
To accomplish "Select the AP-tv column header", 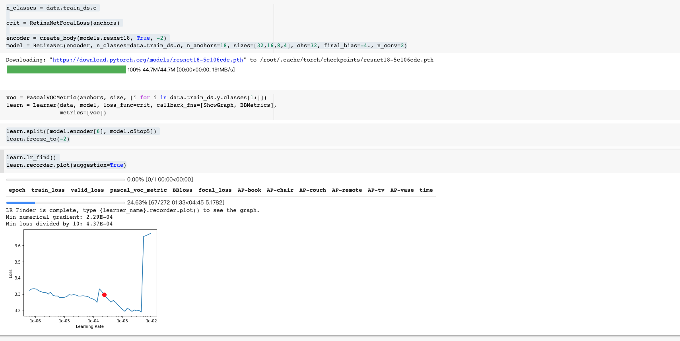I will [376, 190].
